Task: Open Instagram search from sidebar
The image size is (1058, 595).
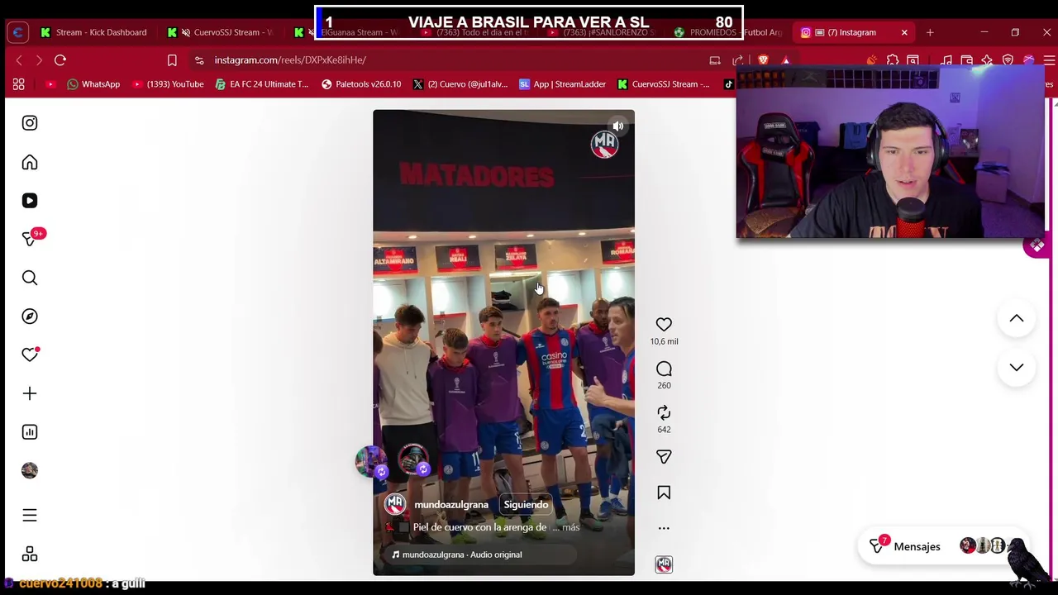Action: [x=30, y=278]
